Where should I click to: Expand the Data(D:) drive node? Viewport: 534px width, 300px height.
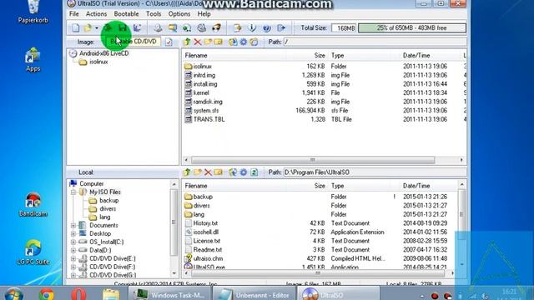tap(73, 250)
